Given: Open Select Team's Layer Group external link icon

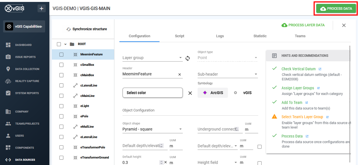Looking at the screenshot, I should [327, 117].
